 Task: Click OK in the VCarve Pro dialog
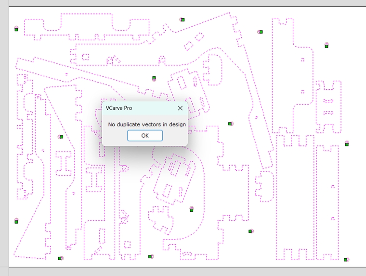[145, 135]
